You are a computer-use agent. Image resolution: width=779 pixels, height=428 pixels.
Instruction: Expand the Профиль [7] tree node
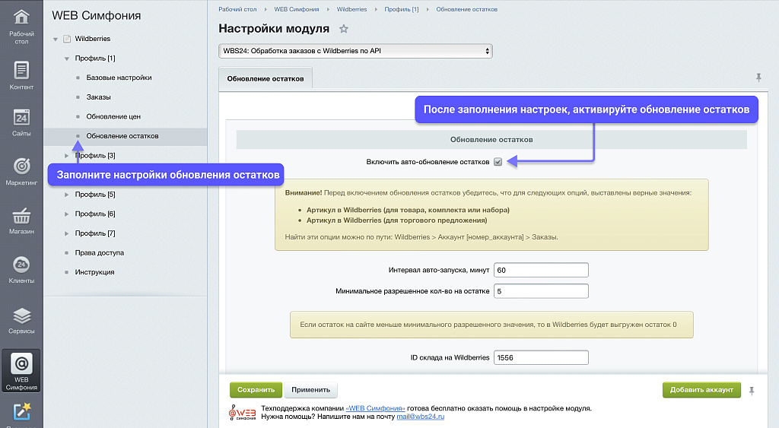[x=66, y=233]
